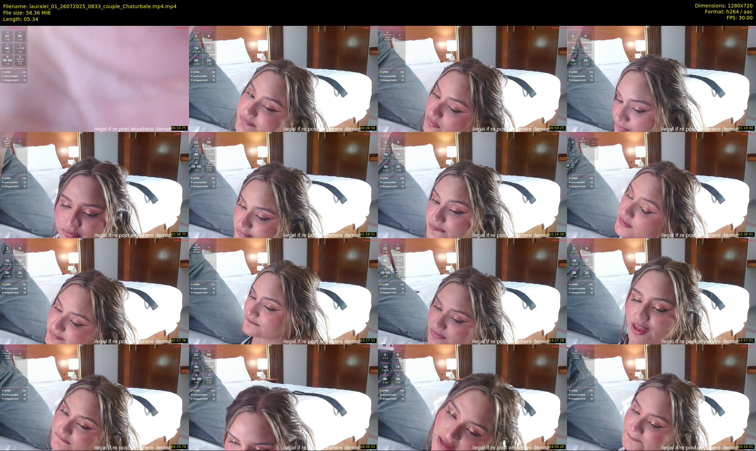This screenshot has height=451, width=756.
Task: Click the '30' tile in the first thumbnail overlay
Action: [20, 36]
